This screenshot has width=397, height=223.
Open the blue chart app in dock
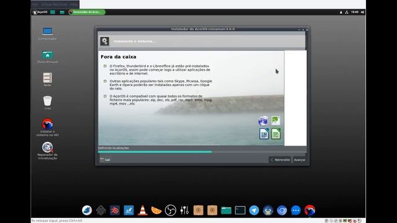(128, 210)
